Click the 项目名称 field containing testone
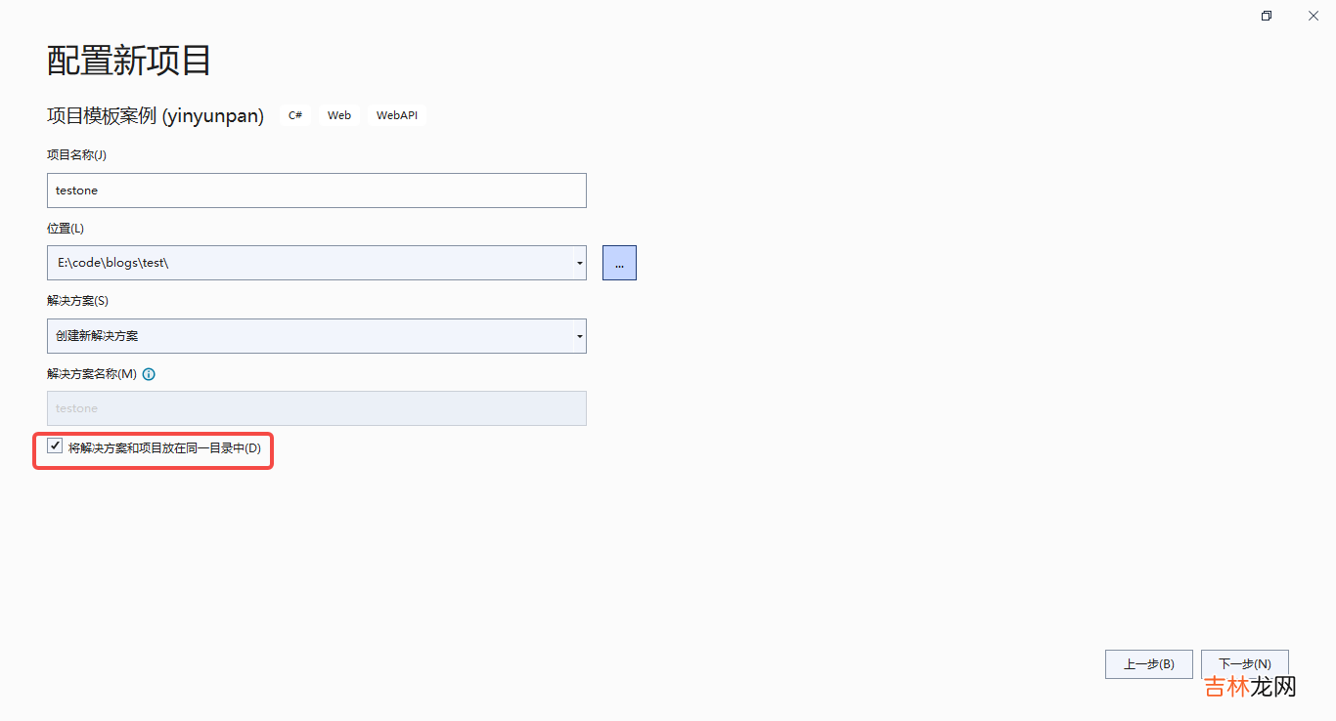1336x721 pixels. (316, 191)
